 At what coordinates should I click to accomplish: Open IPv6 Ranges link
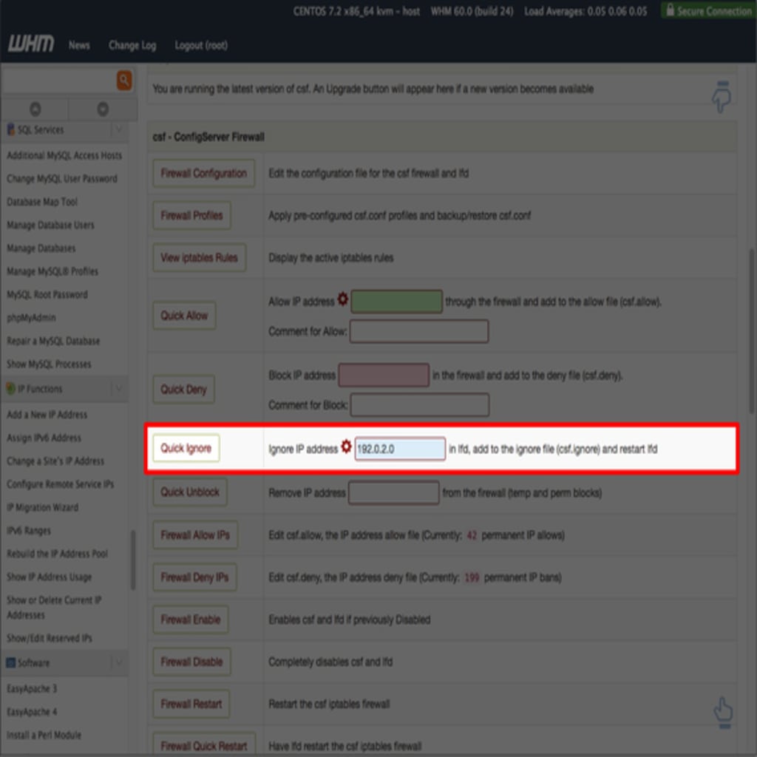pyautogui.click(x=29, y=531)
